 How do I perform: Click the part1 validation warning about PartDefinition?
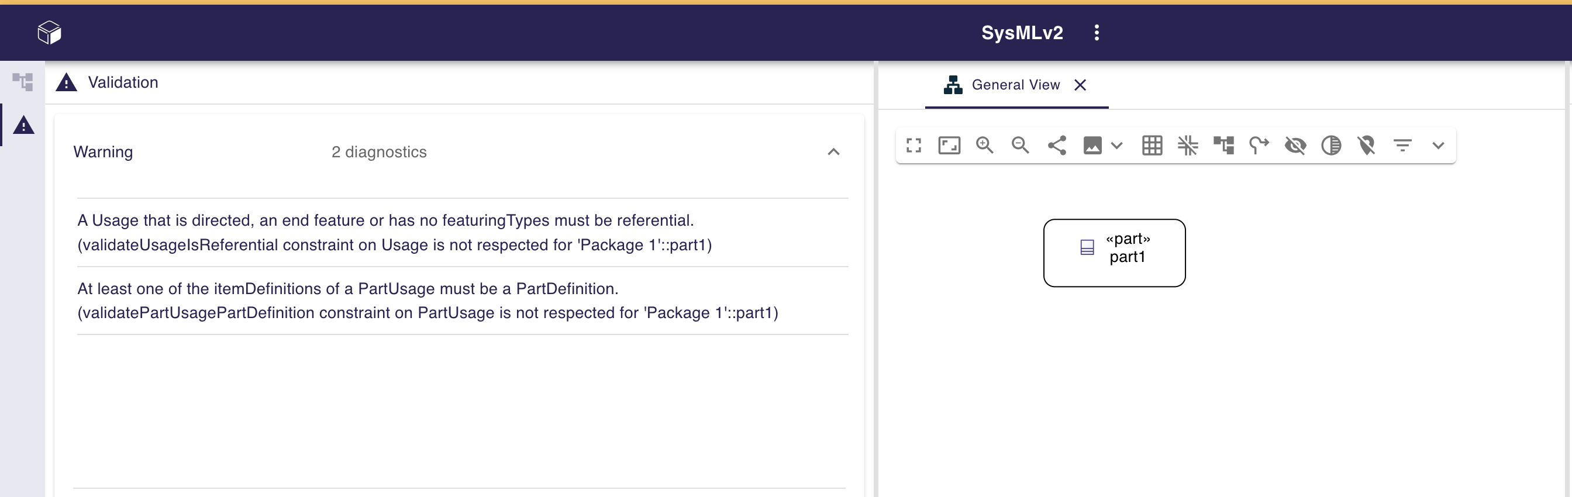[x=427, y=301]
